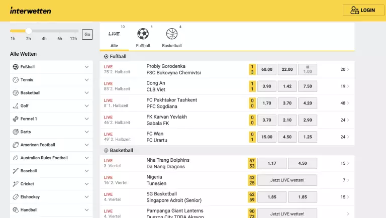Click the LIVE icon in Alle tab
Image resolution: width=386 pixels, height=218 pixels.
point(114,34)
